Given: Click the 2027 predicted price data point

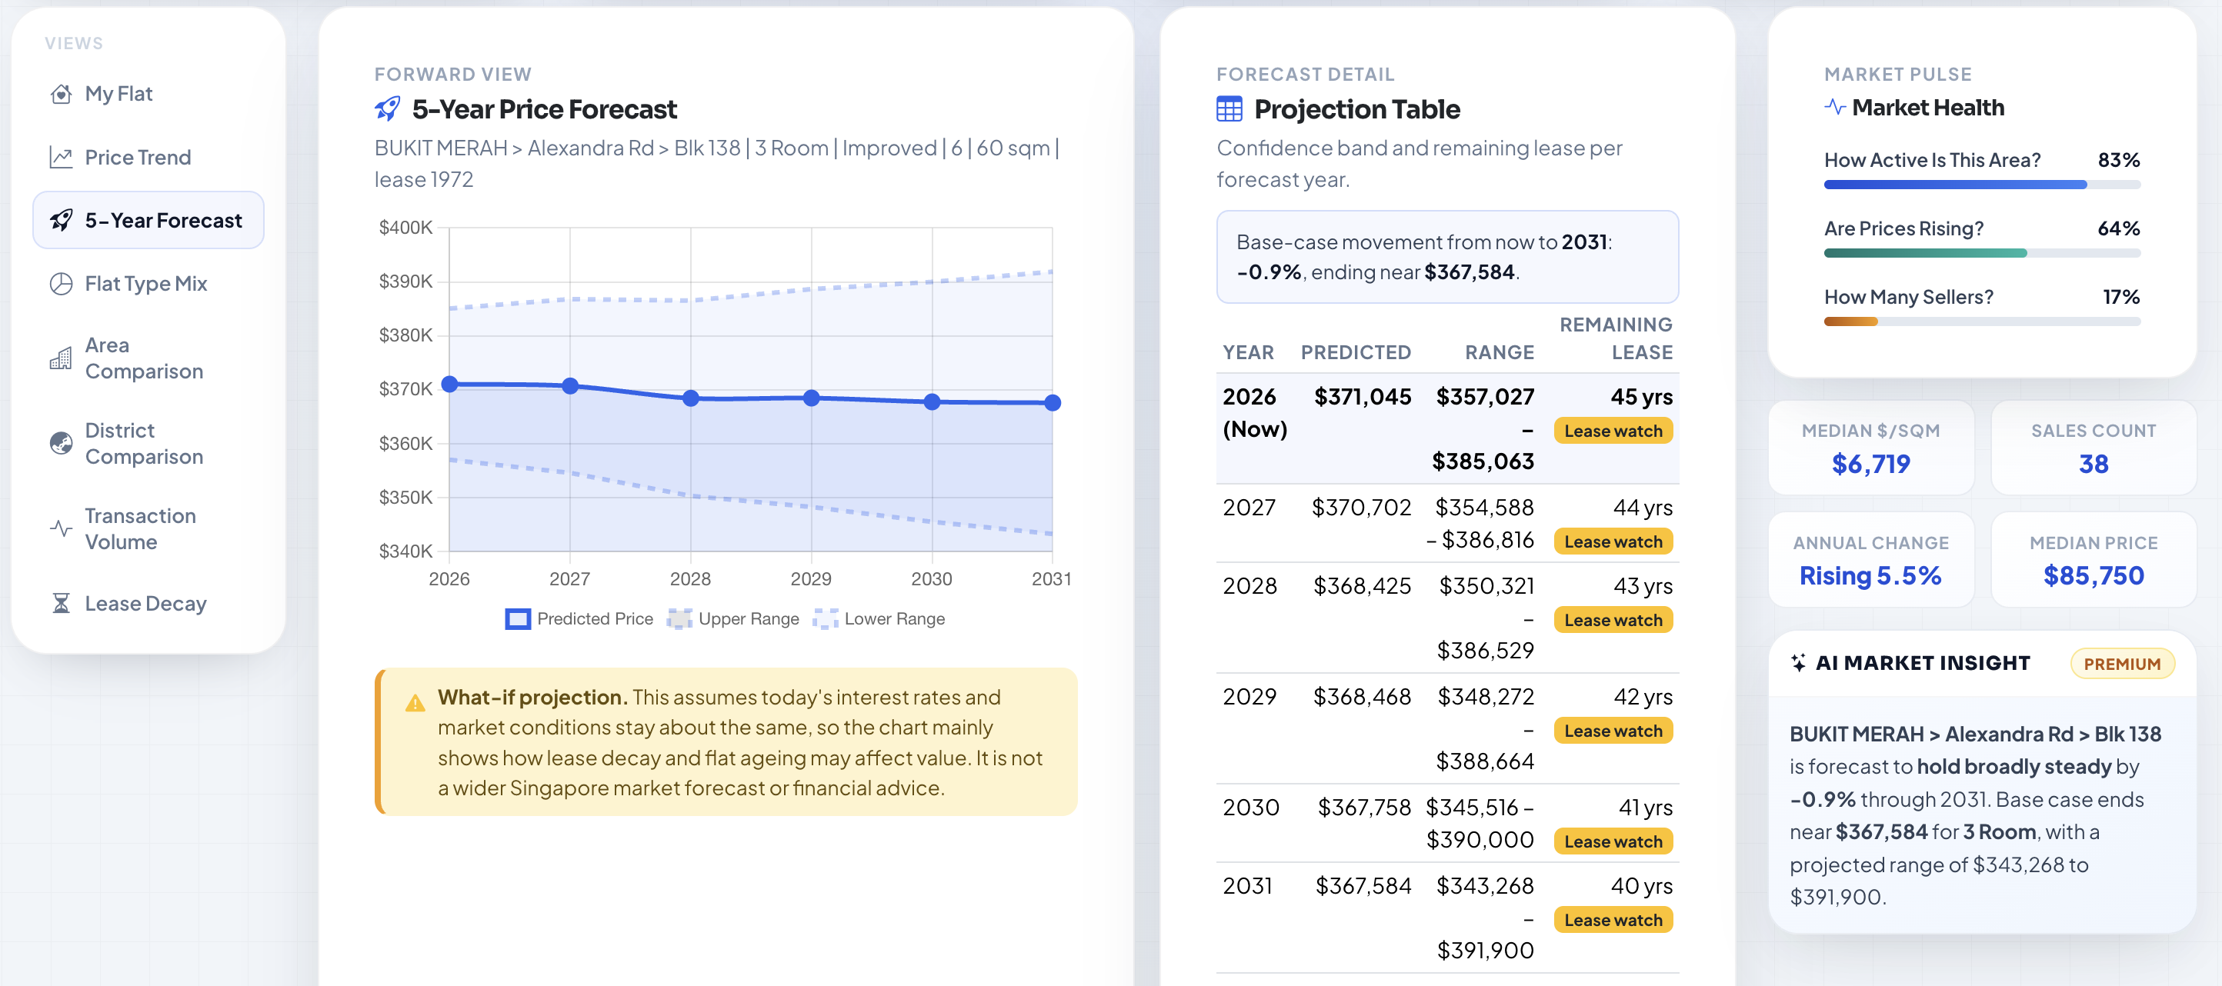Looking at the screenshot, I should pyautogui.click(x=570, y=385).
